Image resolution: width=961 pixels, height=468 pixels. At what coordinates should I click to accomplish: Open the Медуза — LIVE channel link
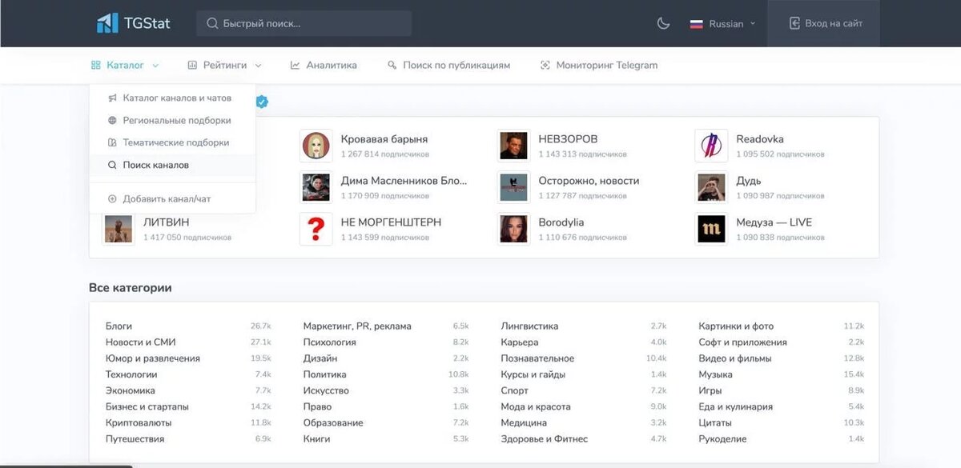(774, 222)
